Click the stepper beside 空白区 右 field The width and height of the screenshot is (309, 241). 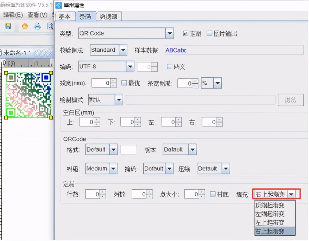pyautogui.click(x=219, y=122)
